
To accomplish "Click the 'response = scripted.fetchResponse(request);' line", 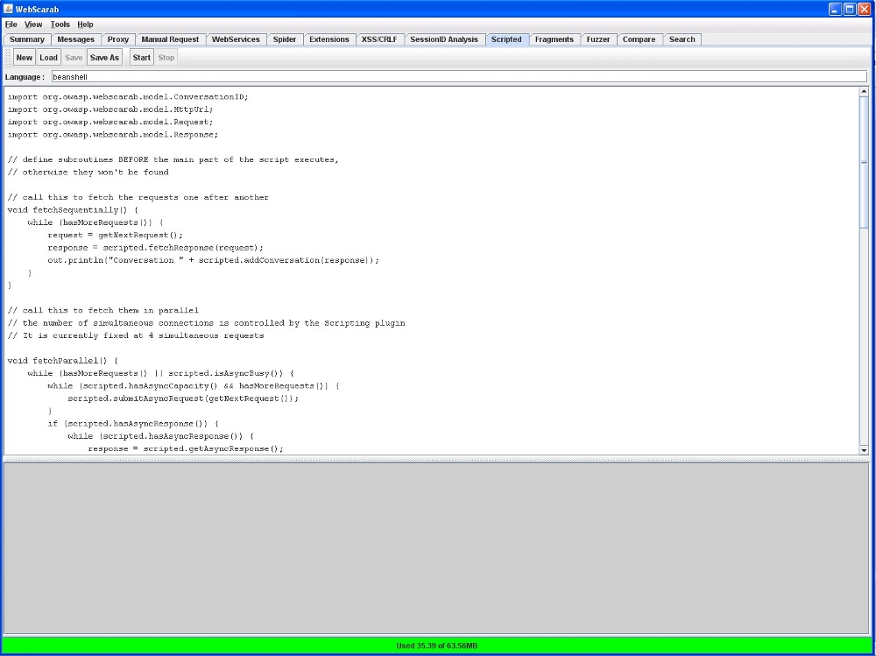I will [155, 248].
